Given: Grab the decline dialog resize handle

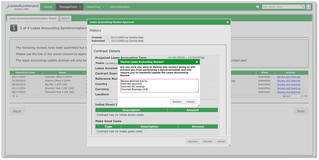Looking at the screenshot, I should 199,105.
